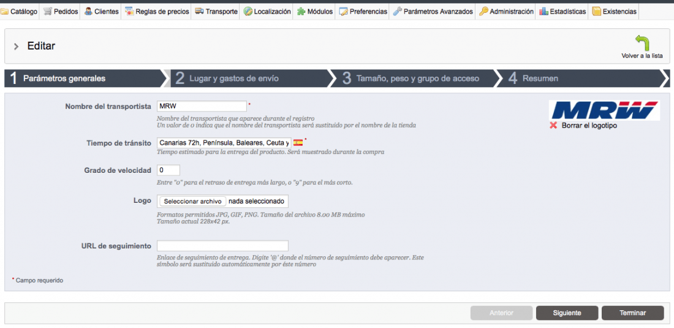Click the disabled Anterior button
674x328 pixels.
(x=502, y=313)
